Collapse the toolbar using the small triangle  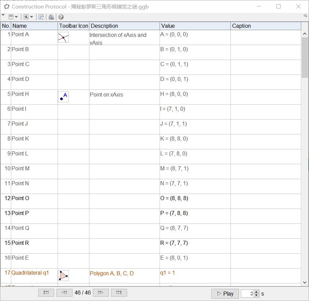click(3, 15)
